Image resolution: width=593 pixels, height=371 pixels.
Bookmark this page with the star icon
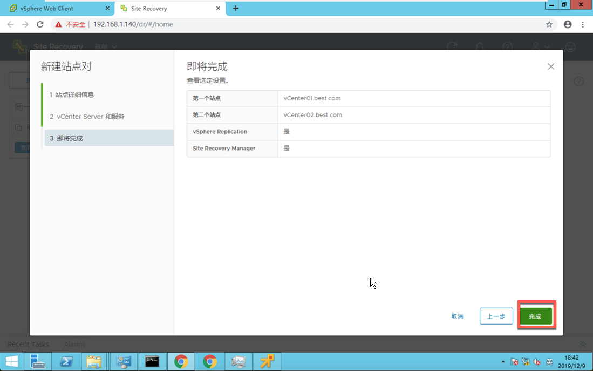click(549, 24)
